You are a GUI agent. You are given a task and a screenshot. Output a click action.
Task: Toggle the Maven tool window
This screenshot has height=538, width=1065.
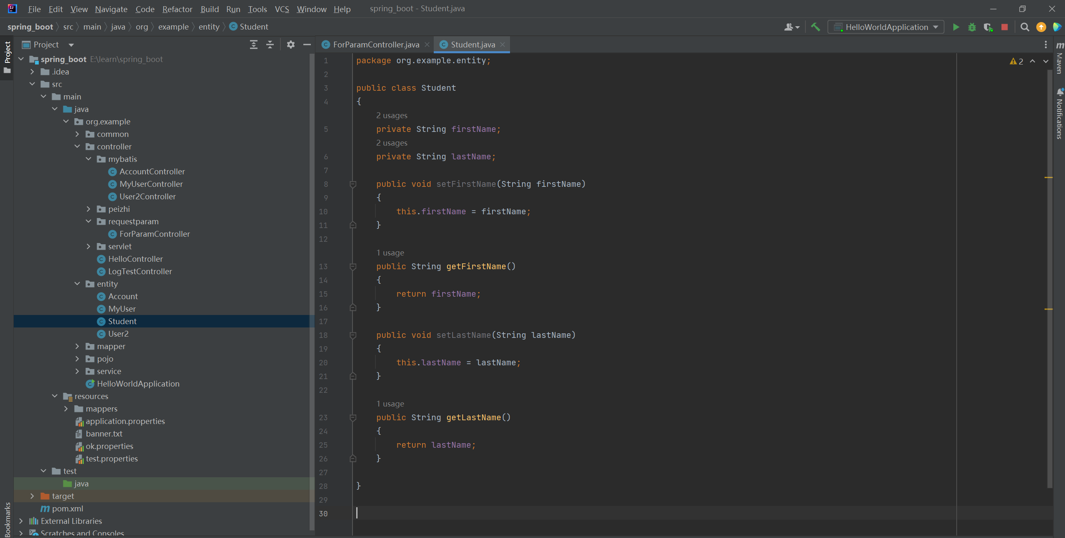click(1060, 58)
